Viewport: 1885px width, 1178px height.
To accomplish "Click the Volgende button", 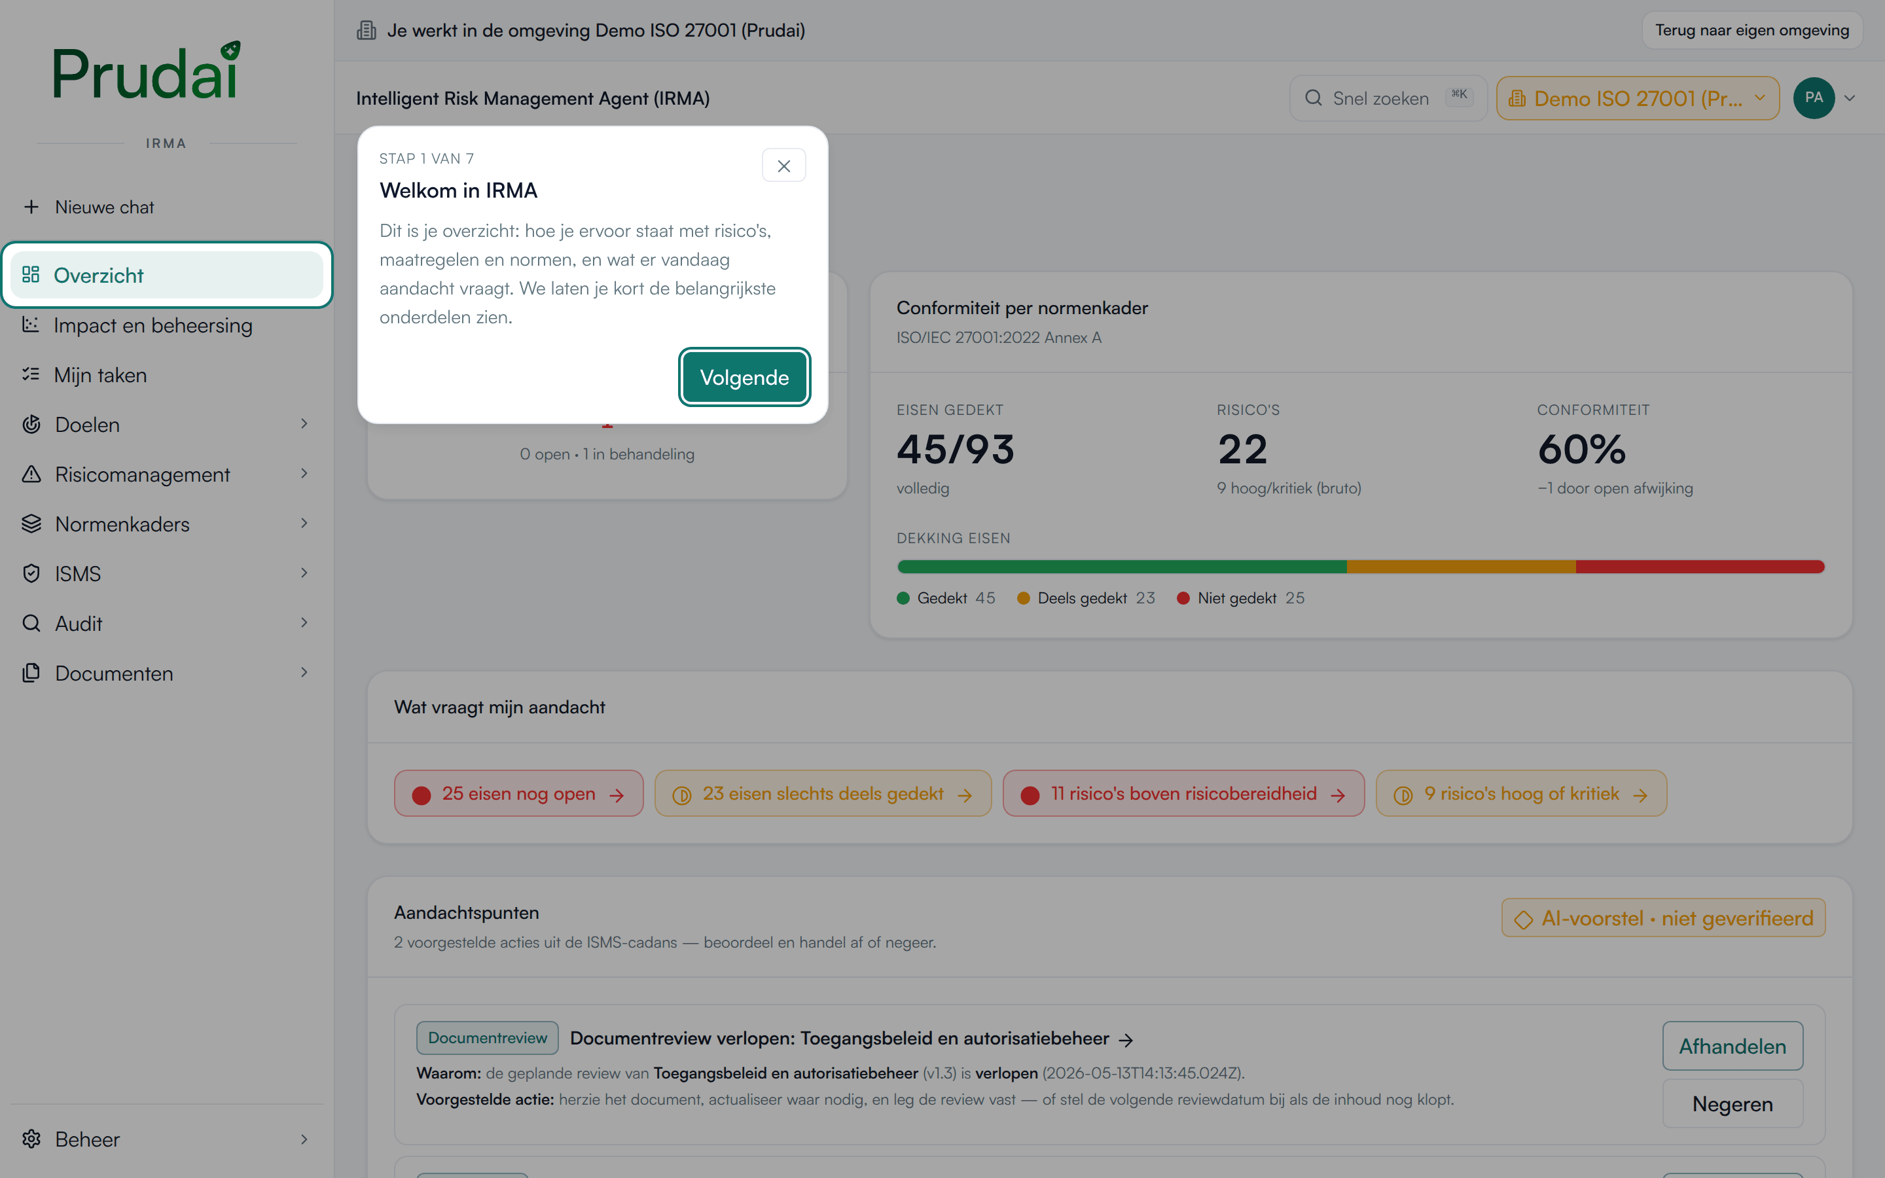I will 744,378.
